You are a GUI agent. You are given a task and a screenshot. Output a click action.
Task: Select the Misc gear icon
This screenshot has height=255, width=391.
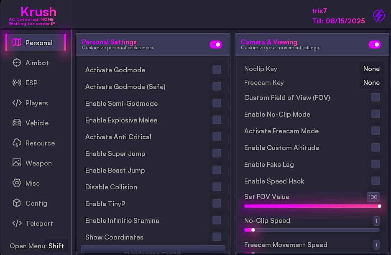tap(17, 183)
